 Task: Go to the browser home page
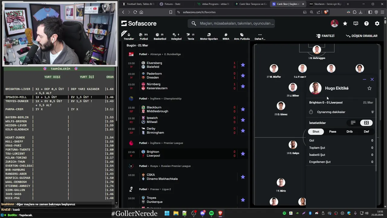141,12
